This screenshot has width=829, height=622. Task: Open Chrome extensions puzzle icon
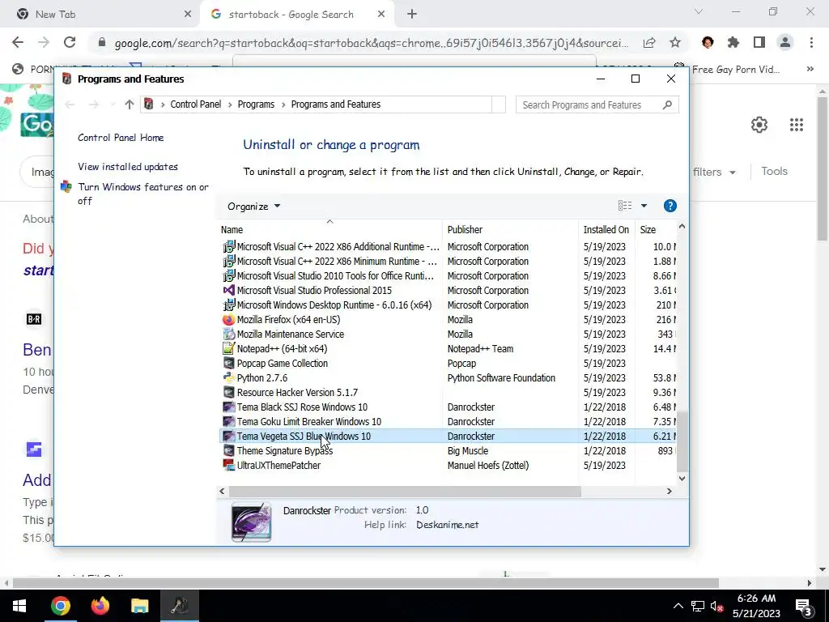(733, 42)
